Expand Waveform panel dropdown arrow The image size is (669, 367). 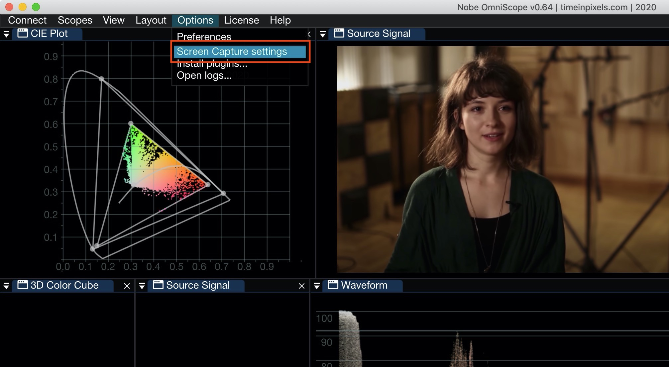317,286
